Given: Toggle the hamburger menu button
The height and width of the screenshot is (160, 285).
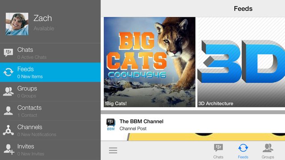Looking at the screenshot, I should pos(113,150).
